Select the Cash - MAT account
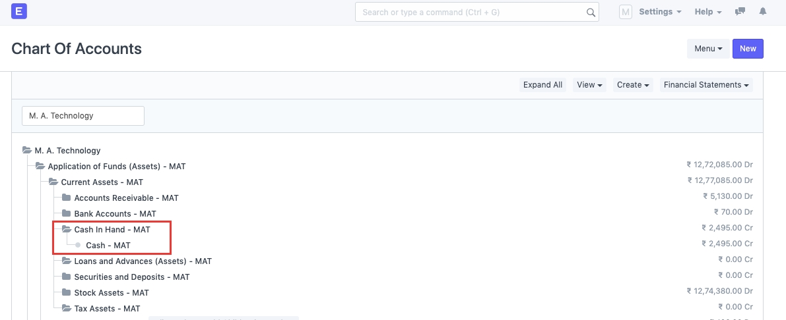The height and width of the screenshot is (320, 786). (x=108, y=246)
